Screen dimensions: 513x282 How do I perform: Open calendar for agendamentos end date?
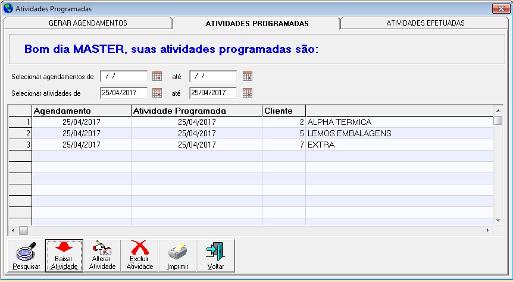click(x=248, y=76)
